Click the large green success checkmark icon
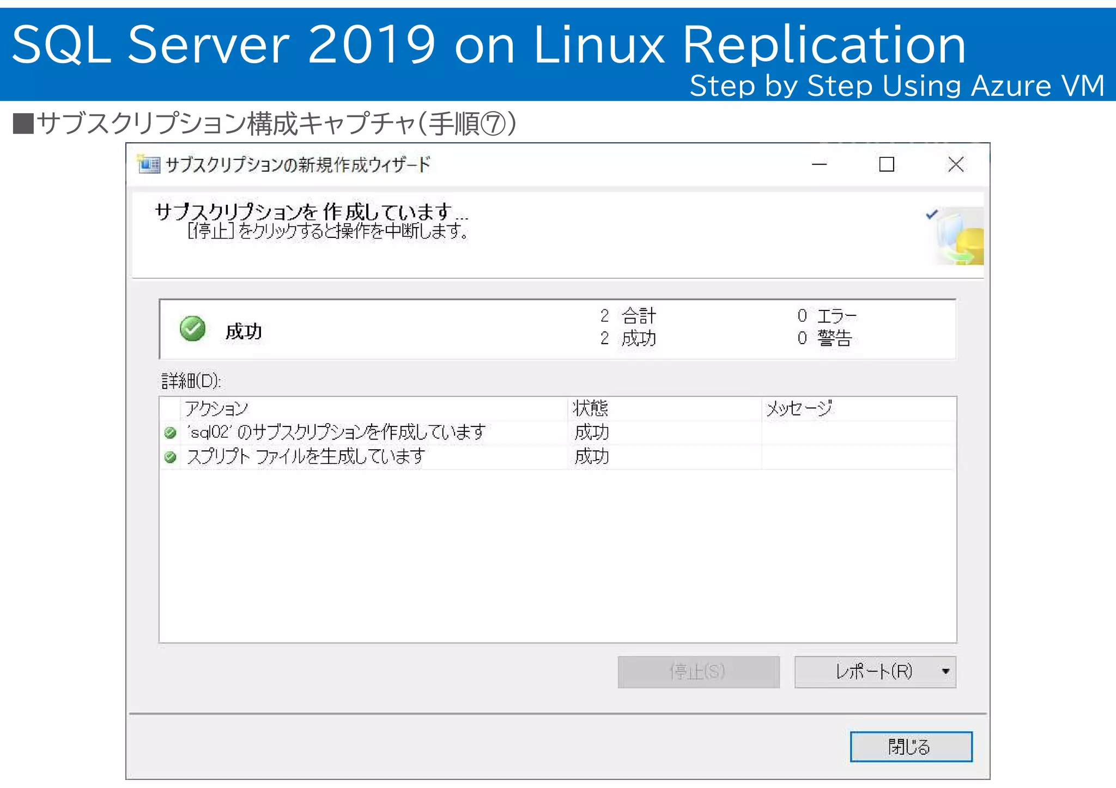The image size is (1116, 788). tap(192, 328)
